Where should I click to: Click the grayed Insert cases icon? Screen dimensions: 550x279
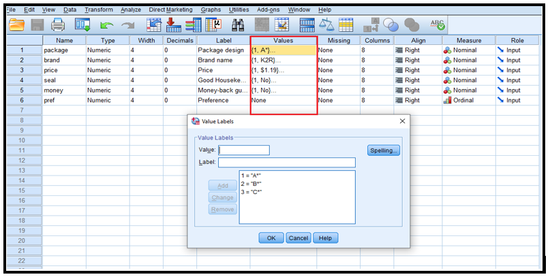click(262, 25)
